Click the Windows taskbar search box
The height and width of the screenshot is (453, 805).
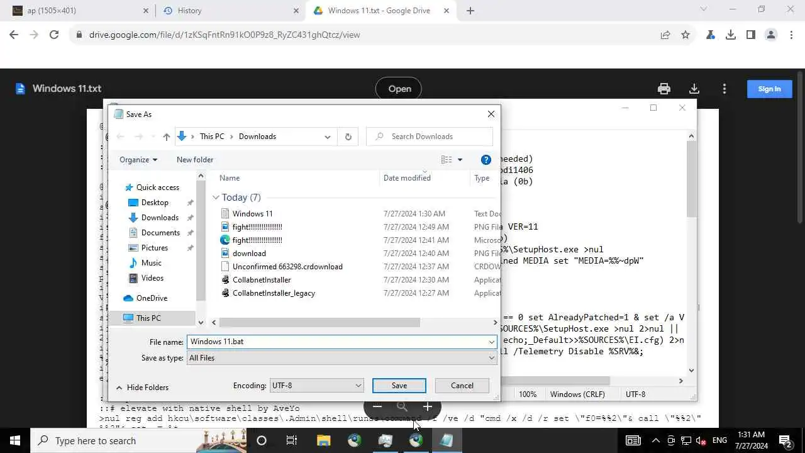click(x=138, y=440)
